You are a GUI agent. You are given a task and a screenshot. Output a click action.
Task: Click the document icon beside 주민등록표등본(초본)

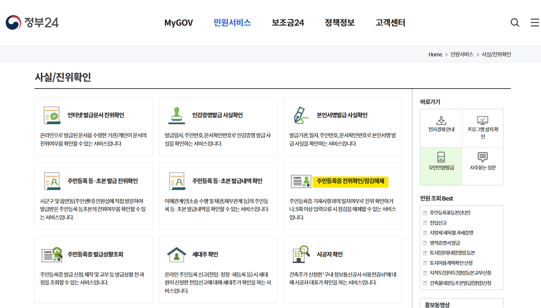click(425, 213)
